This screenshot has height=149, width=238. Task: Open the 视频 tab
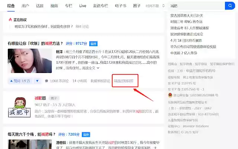(54, 6)
